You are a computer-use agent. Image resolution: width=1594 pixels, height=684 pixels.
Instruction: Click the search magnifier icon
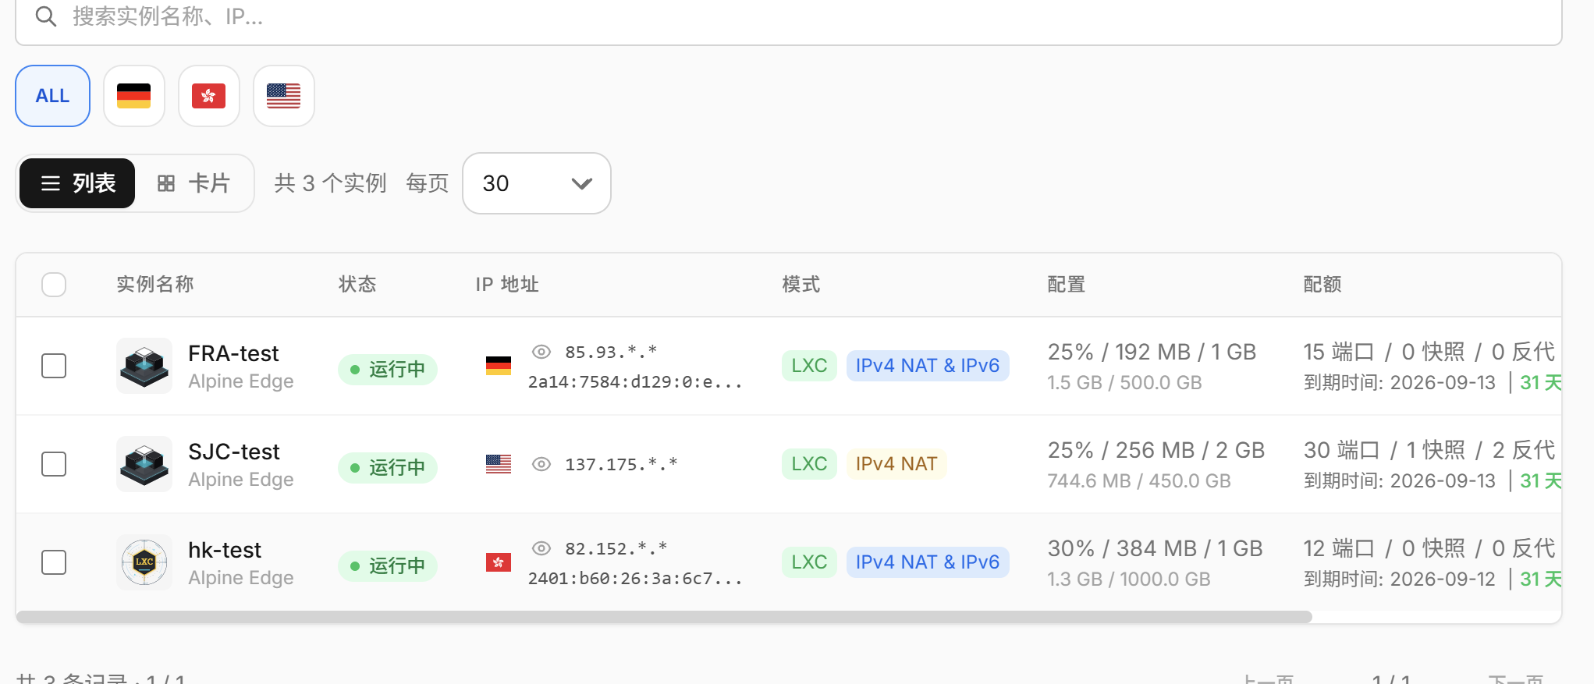[46, 16]
